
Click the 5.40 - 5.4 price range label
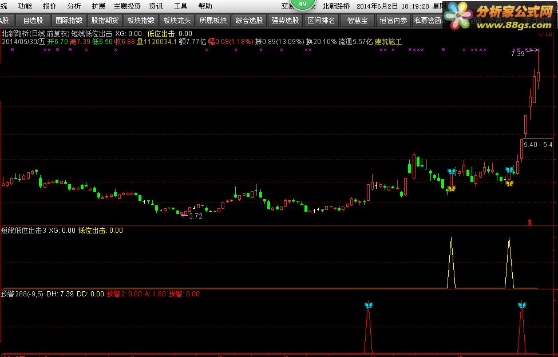[x=538, y=144]
